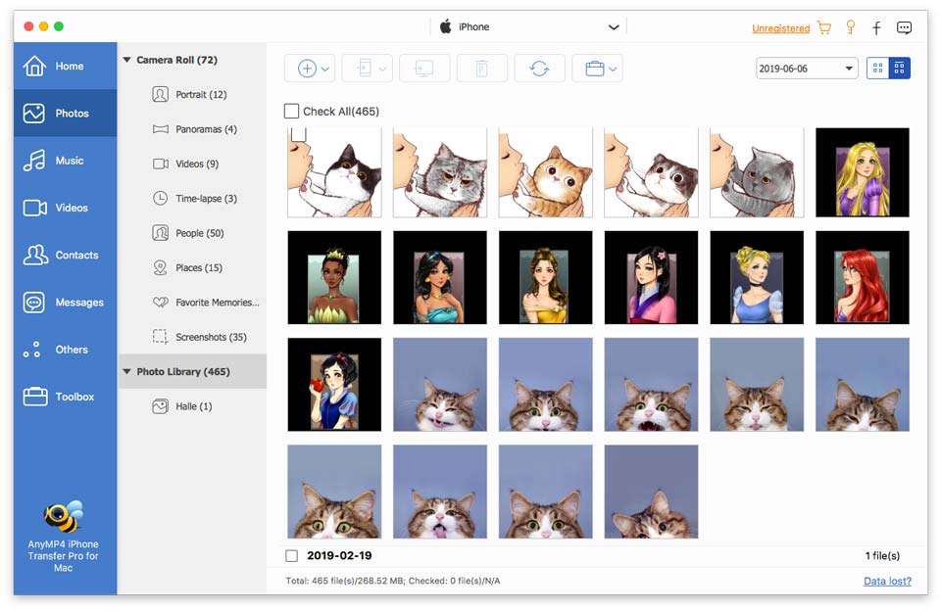The height and width of the screenshot is (611, 941).
Task: Select checkbox on first cat kiss photo
Action: 298,134
